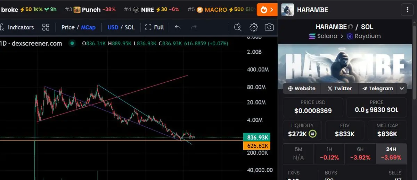
Task: Open the HARAMBE Telegram link
Action: (x=377, y=89)
